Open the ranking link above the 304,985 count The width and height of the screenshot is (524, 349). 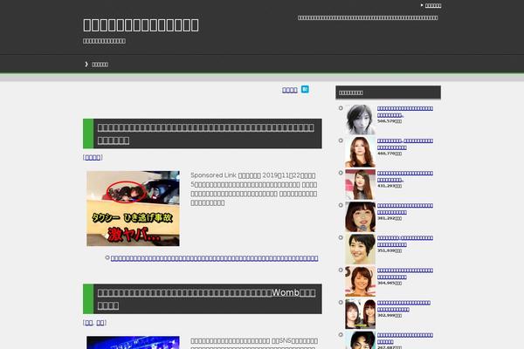tap(405, 273)
